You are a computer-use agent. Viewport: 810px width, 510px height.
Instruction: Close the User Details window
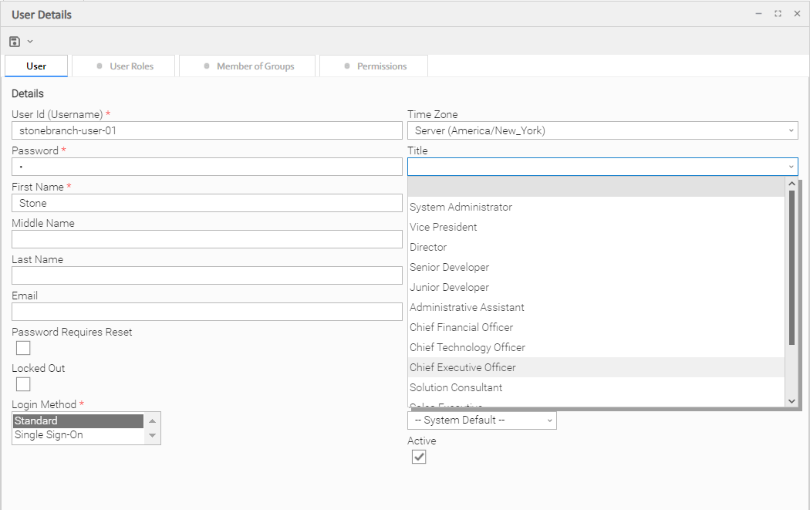coord(797,14)
